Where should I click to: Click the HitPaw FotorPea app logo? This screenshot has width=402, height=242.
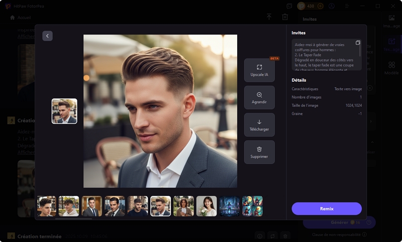point(8,6)
